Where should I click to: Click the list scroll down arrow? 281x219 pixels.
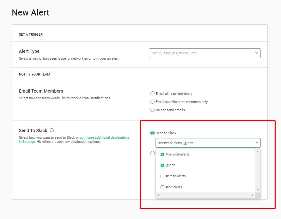click(258, 190)
